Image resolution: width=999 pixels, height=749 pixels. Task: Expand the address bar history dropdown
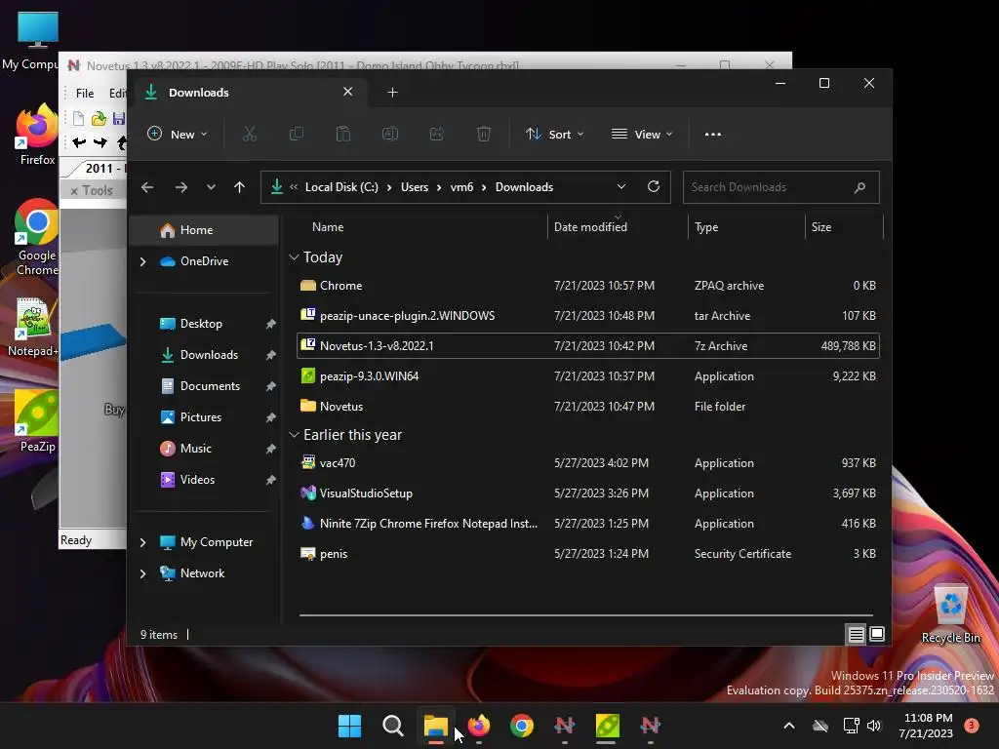pos(621,186)
